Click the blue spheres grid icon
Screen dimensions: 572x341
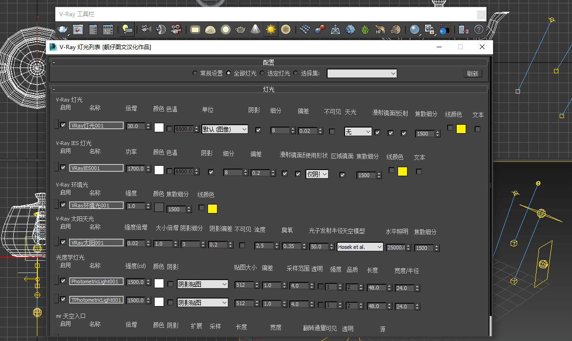click(x=305, y=30)
